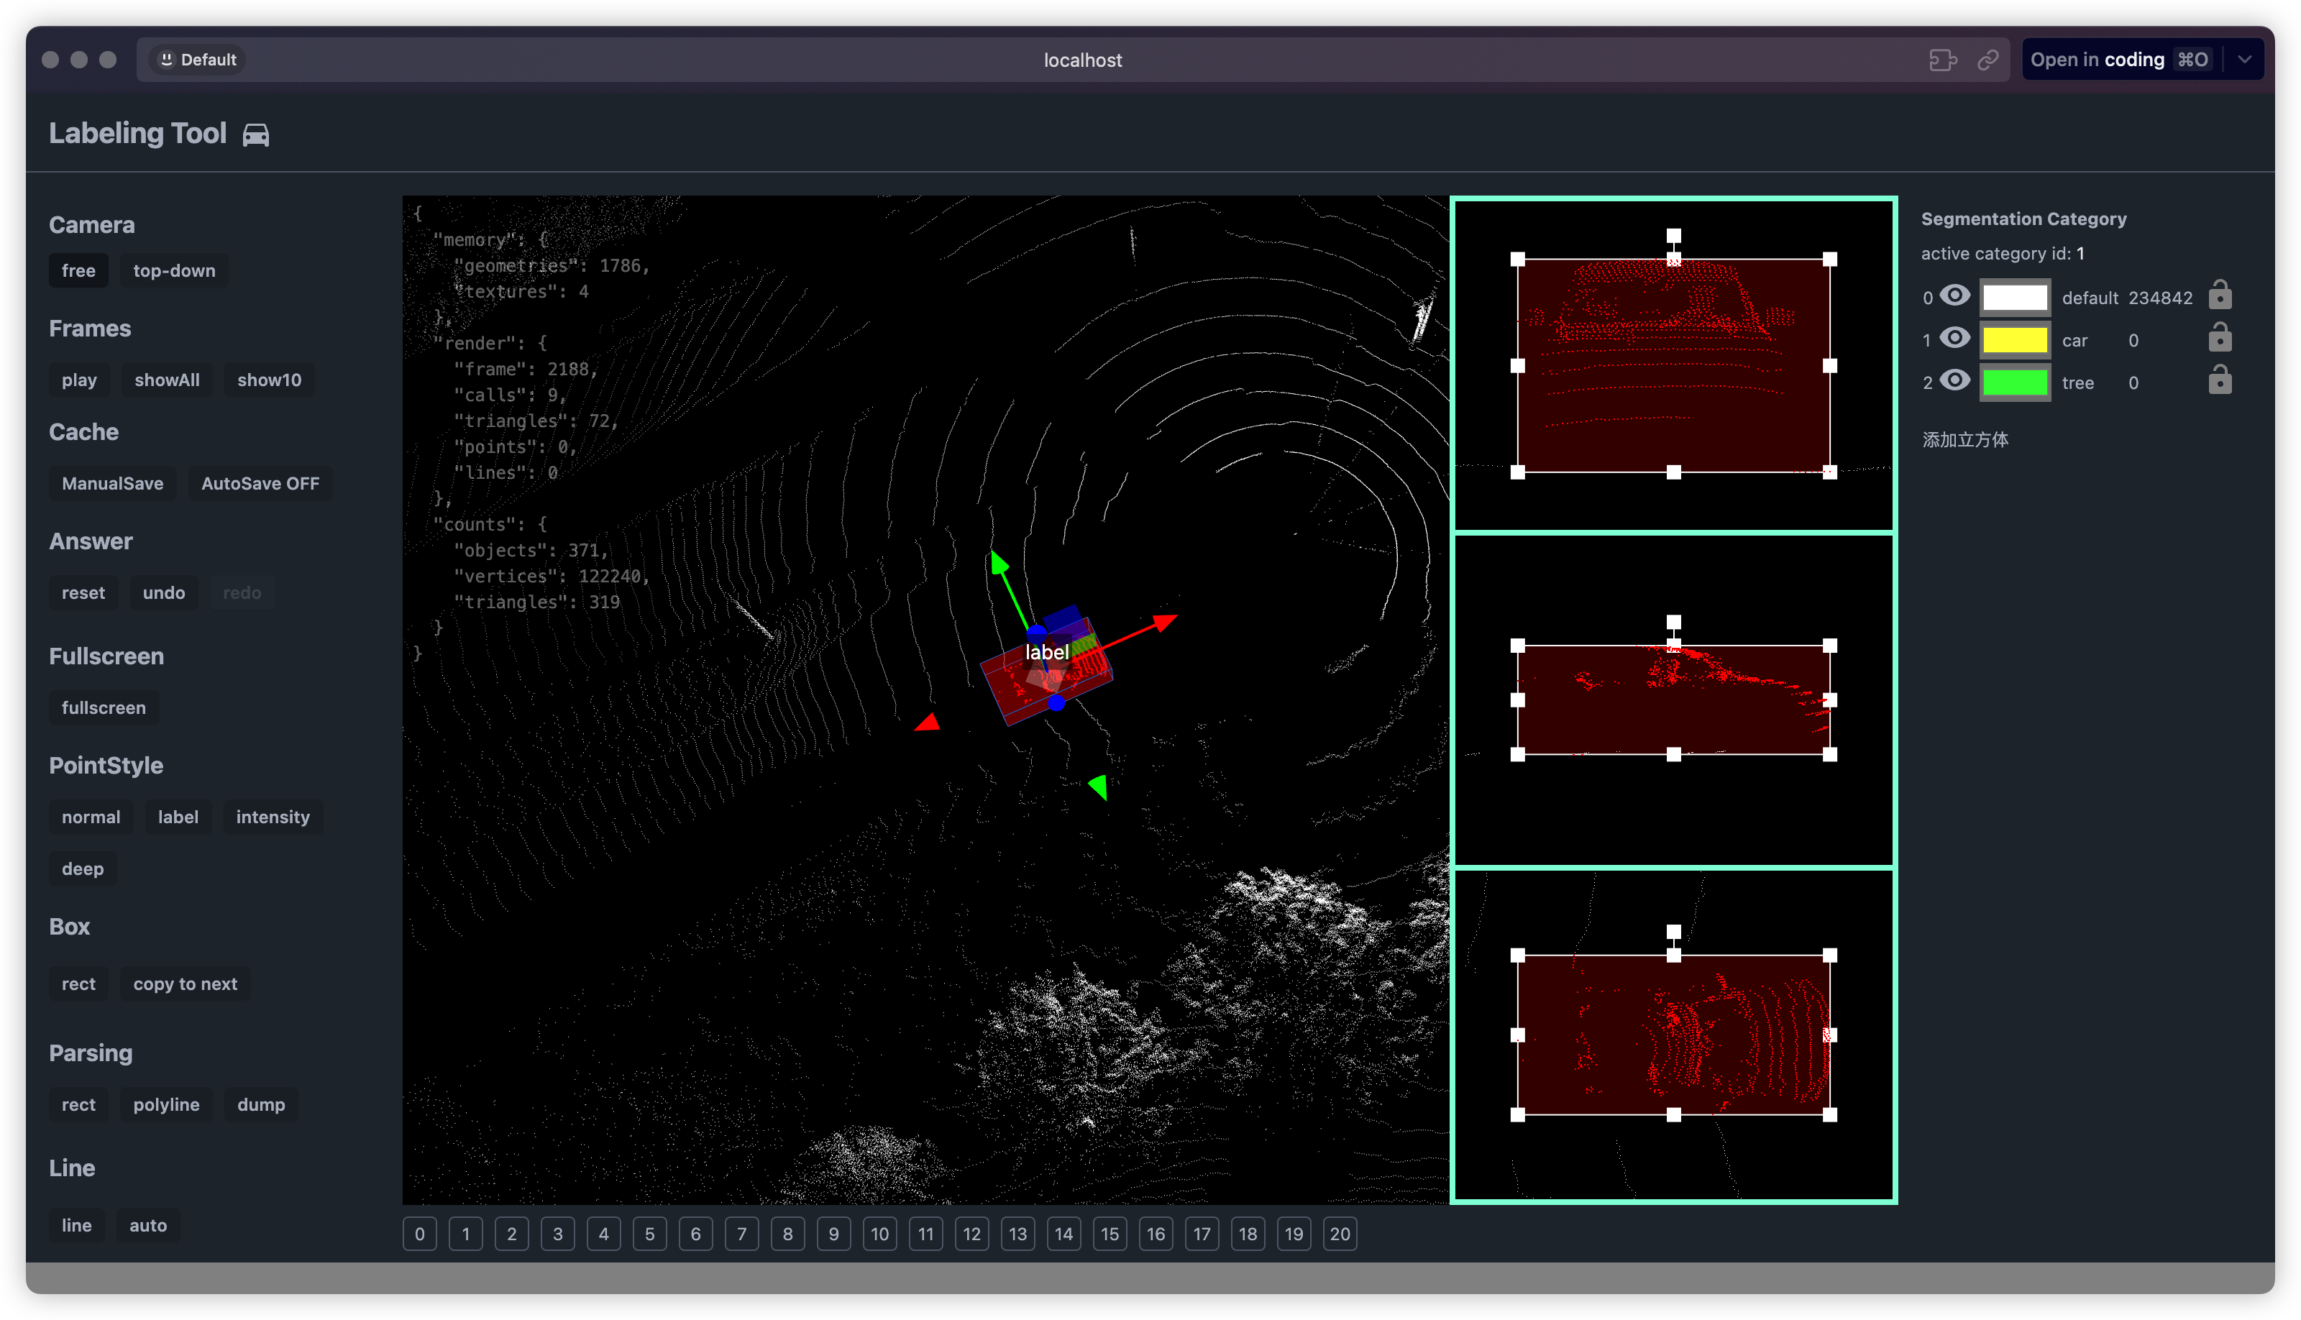Screen dimensions: 2301x1320
Task: Expand the Open in coding dropdown arrow
Action: (x=2244, y=60)
